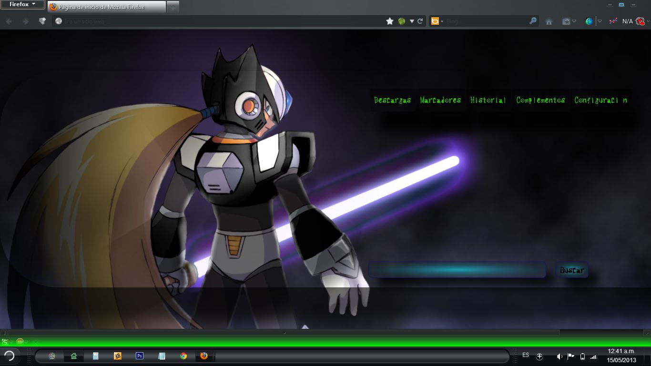Click the back navigation arrow
Viewport: 651px width, 366px height.
[8, 21]
